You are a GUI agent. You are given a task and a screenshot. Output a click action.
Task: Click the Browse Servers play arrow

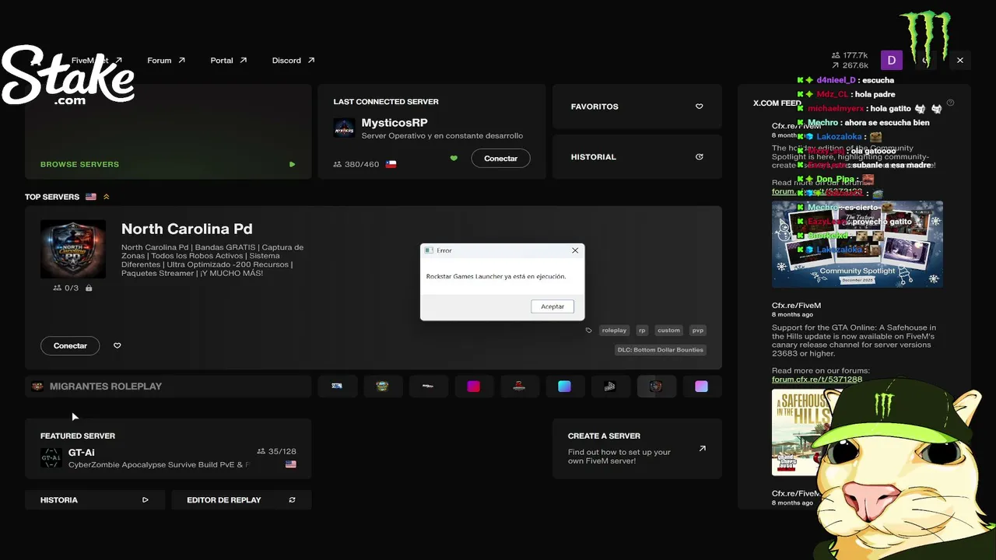point(293,164)
